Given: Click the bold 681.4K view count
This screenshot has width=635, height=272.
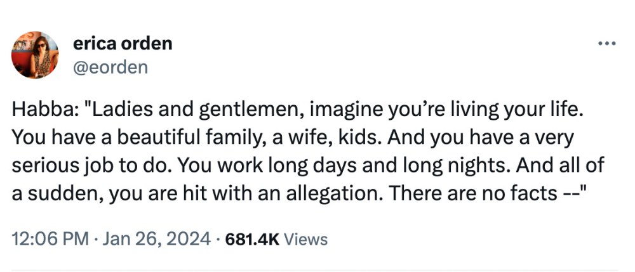Looking at the screenshot, I should point(252,239).
